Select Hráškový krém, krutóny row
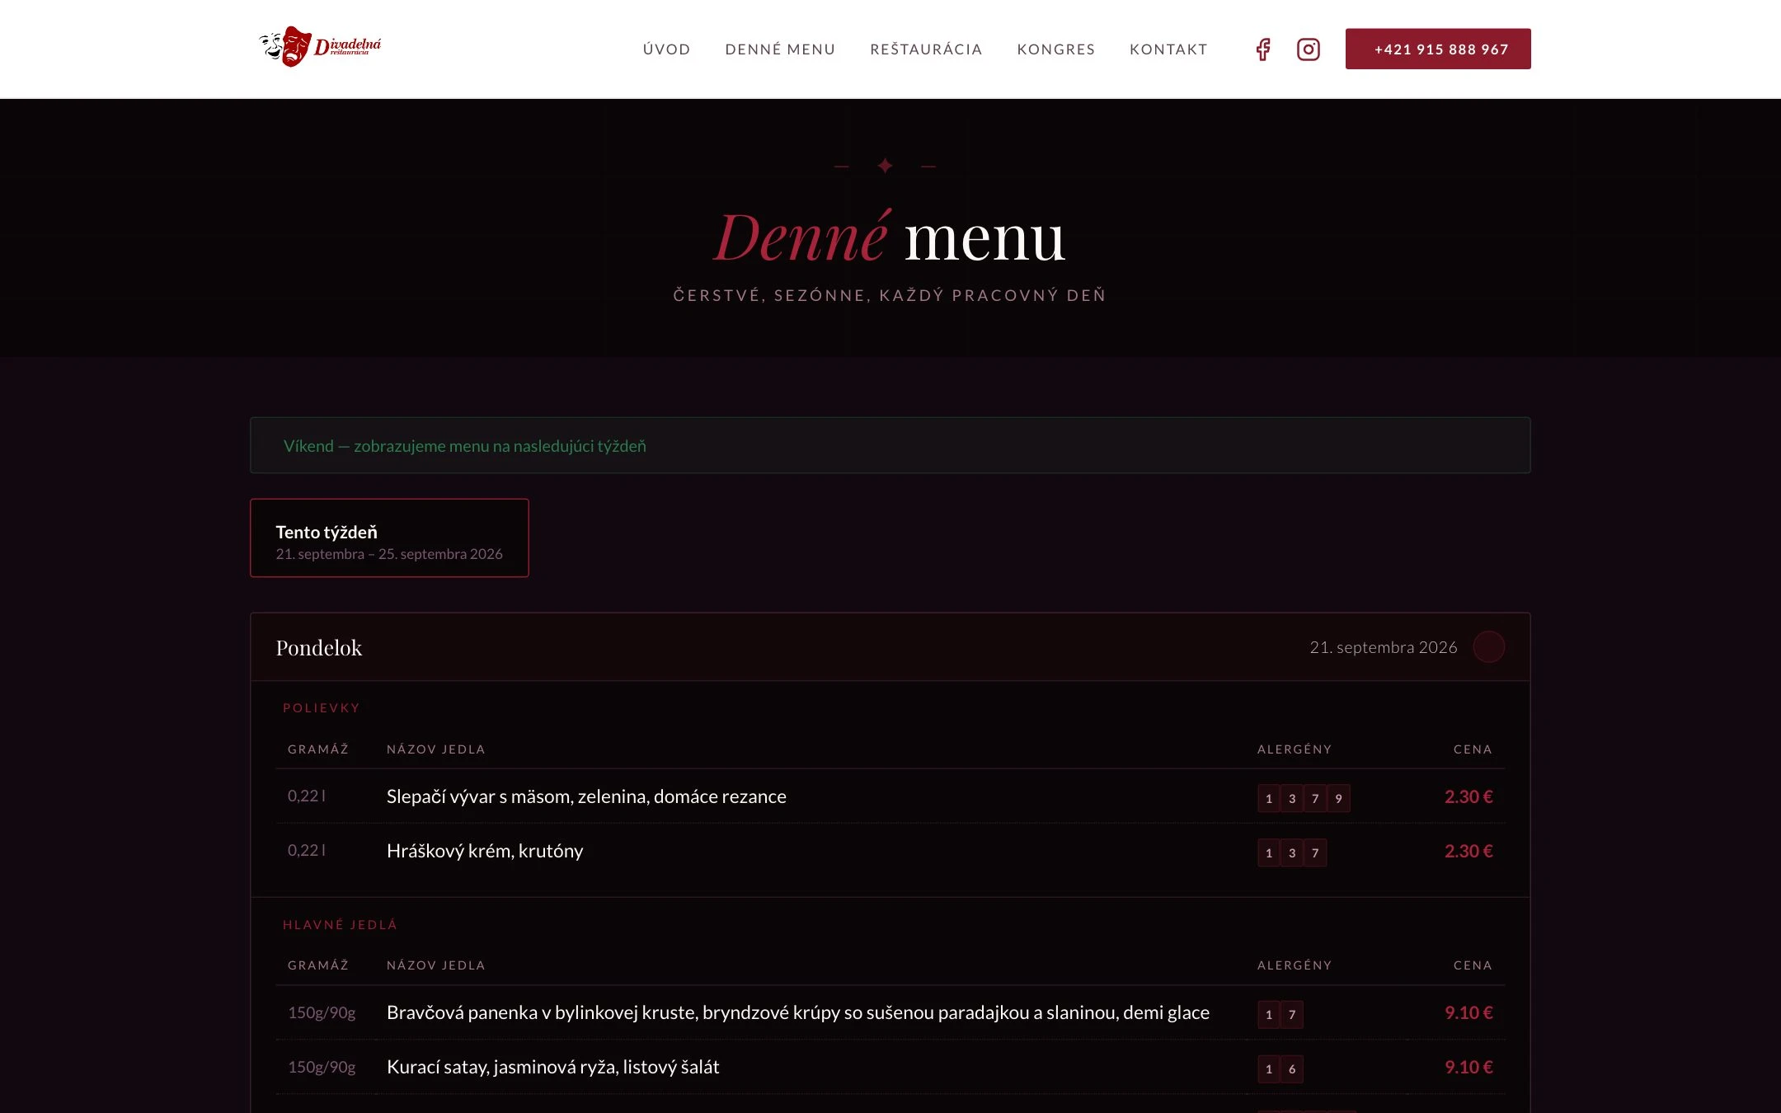 coord(890,851)
